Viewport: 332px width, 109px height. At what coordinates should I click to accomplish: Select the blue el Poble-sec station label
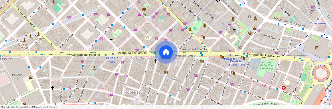pyautogui.click(x=113, y=60)
